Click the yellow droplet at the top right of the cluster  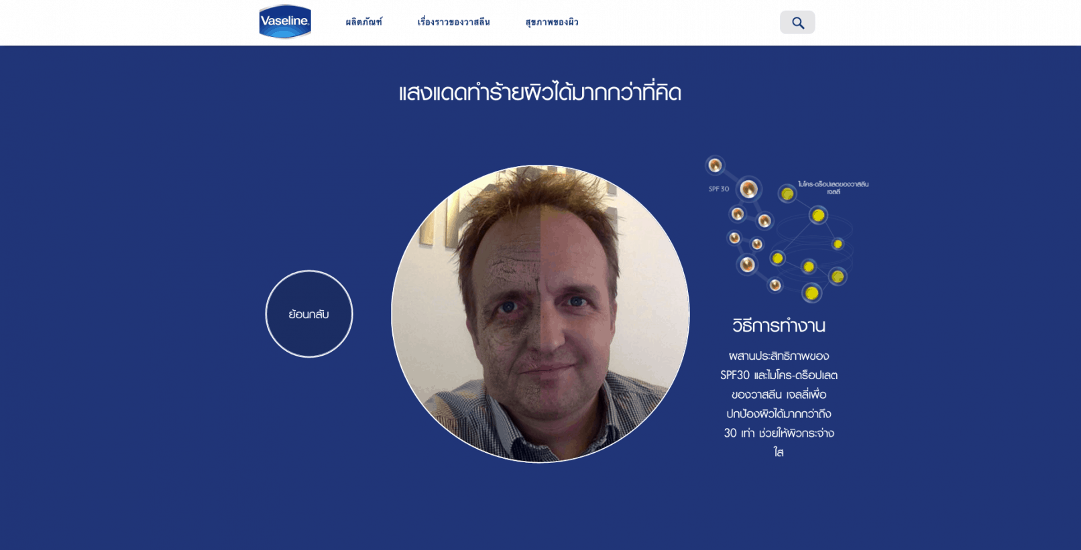[x=818, y=215]
